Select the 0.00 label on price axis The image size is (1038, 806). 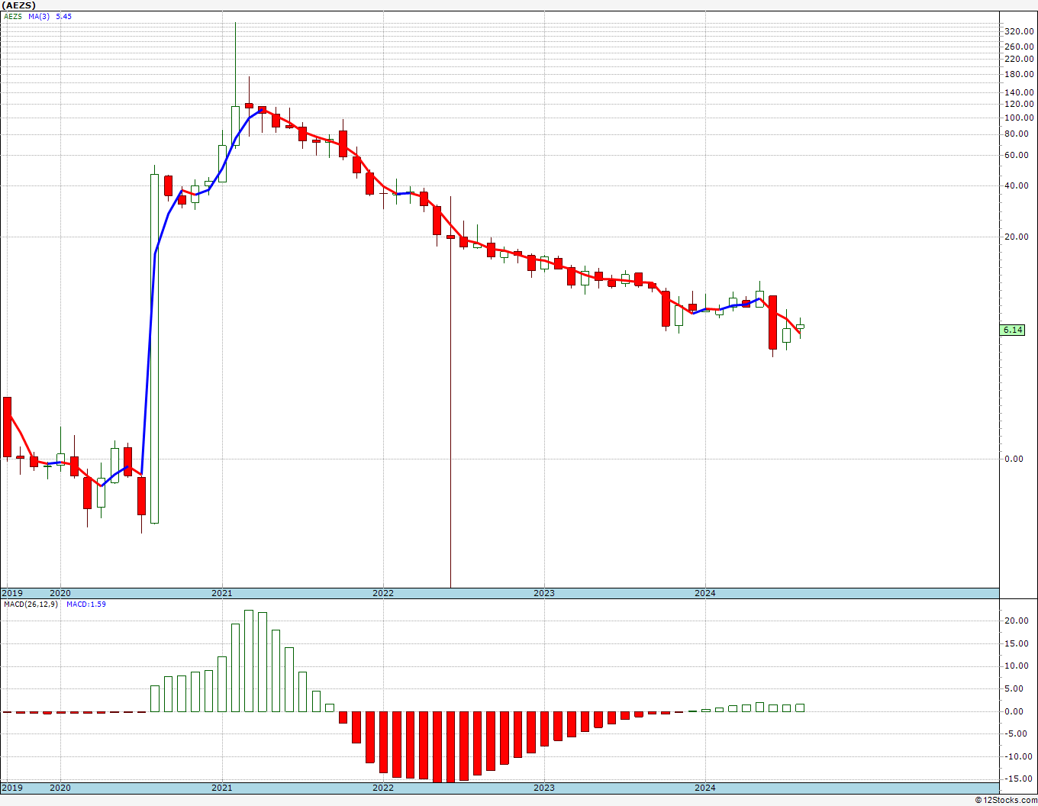point(1014,459)
